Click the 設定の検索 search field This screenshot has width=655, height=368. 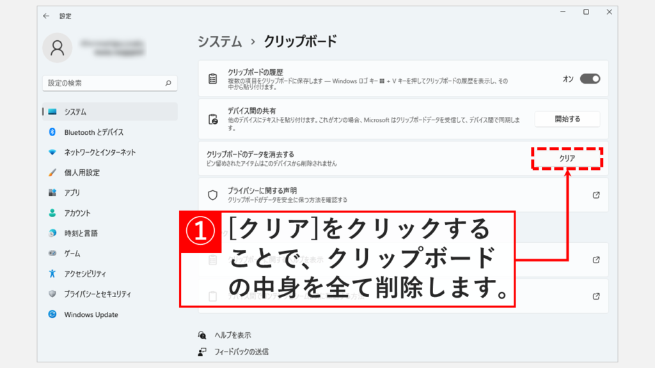click(102, 83)
